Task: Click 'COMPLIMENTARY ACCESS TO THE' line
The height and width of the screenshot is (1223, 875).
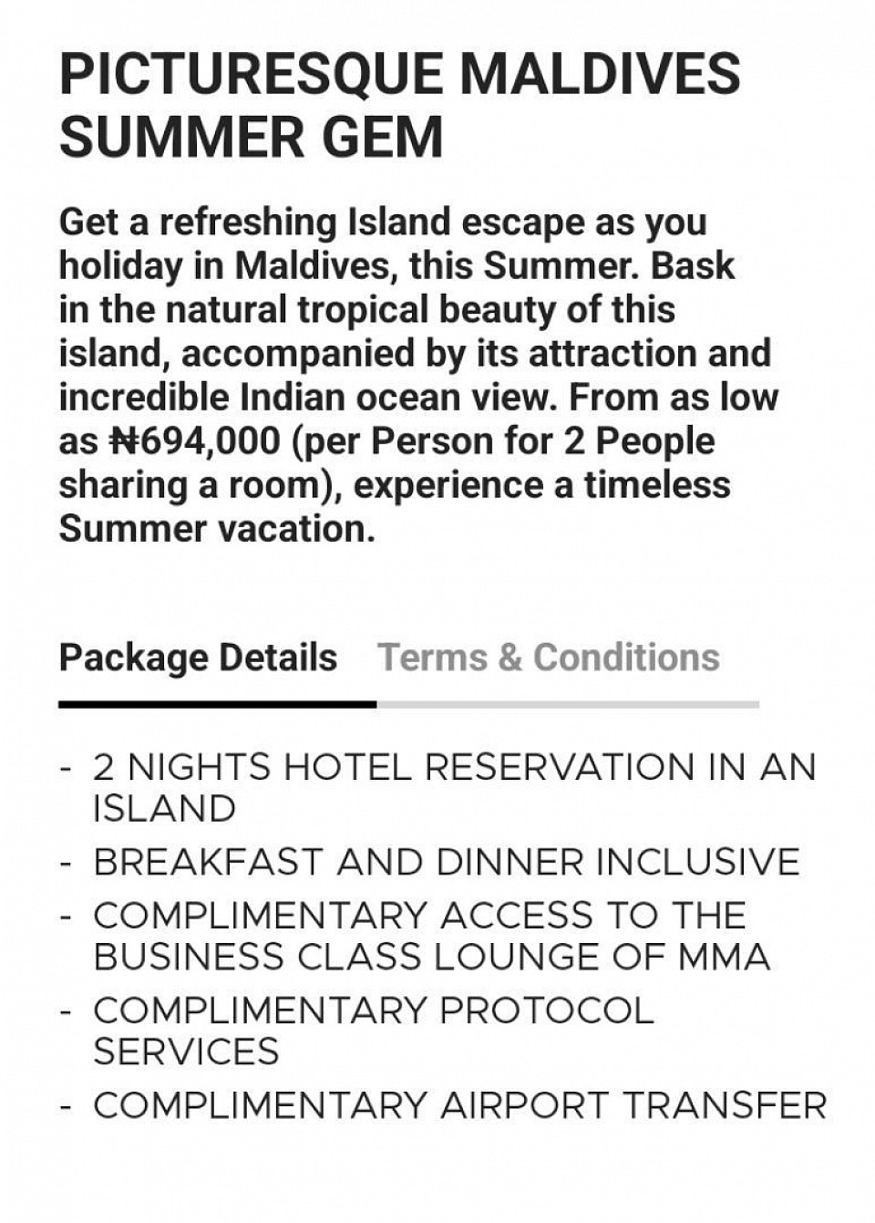Action: [x=419, y=916]
